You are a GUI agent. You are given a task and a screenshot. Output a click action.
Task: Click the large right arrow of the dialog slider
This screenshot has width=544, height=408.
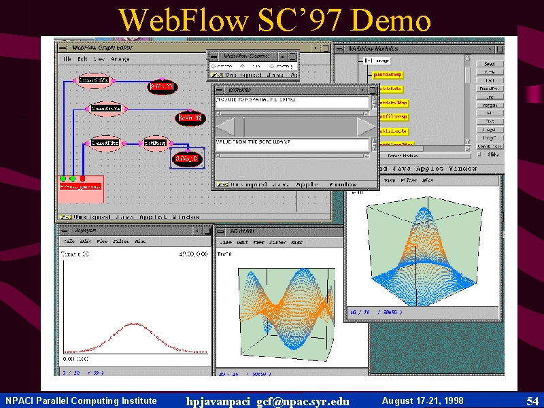[x=366, y=127]
